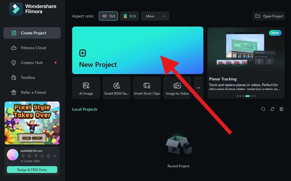Select the Local Projects tab
291x181 pixels.
84,109
